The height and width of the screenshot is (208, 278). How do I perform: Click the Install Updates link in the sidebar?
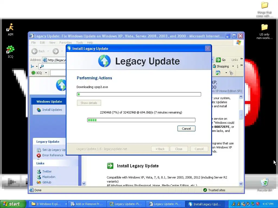pyautogui.click(x=52, y=110)
